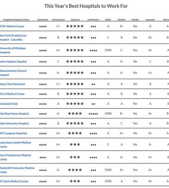Click UCLA Medical Center's Advancement grade B
Viewport: 169px width, 188px height.
pyautogui.click(x=58, y=94)
